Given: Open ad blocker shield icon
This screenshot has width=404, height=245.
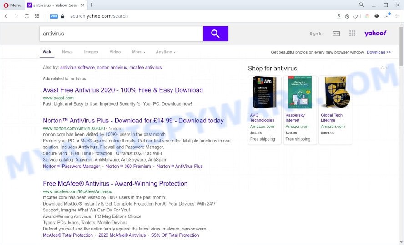Looking at the screenshot, I should click(x=347, y=16).
